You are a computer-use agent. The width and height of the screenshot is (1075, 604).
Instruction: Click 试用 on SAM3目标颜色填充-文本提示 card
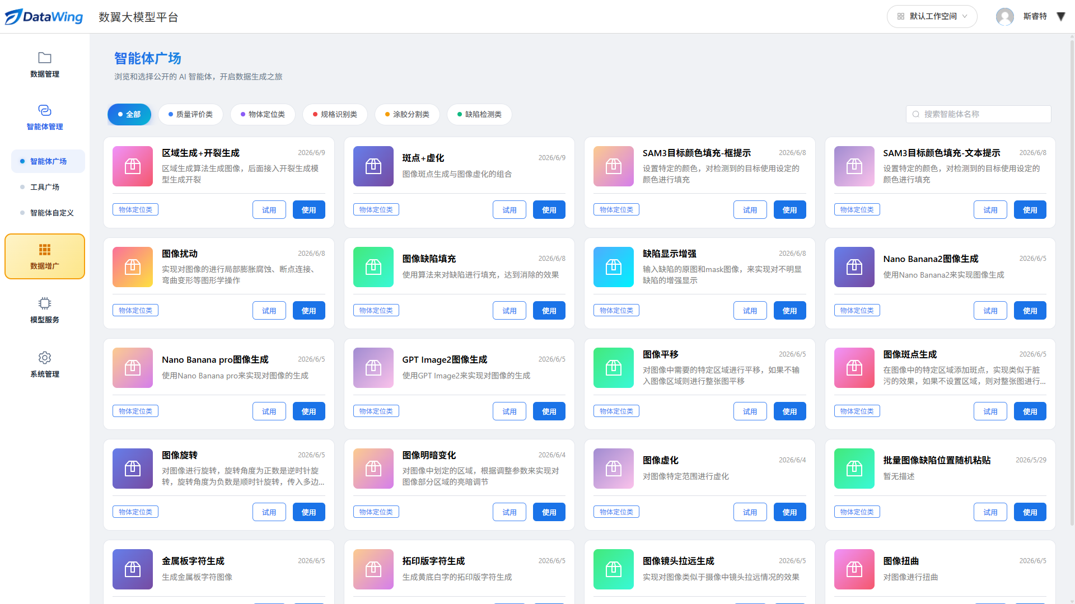pos(990,210)
